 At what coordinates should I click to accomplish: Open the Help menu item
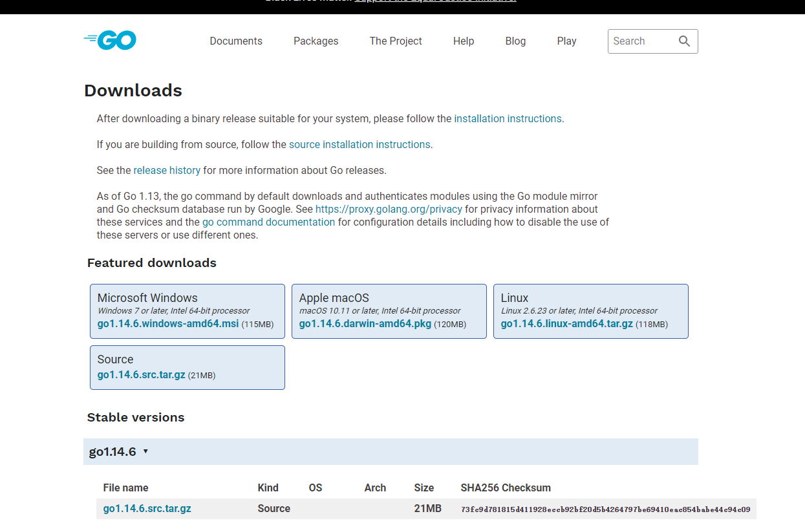464,41
